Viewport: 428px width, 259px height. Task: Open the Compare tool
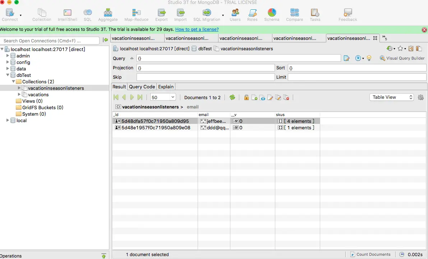(x=295, y=15)
